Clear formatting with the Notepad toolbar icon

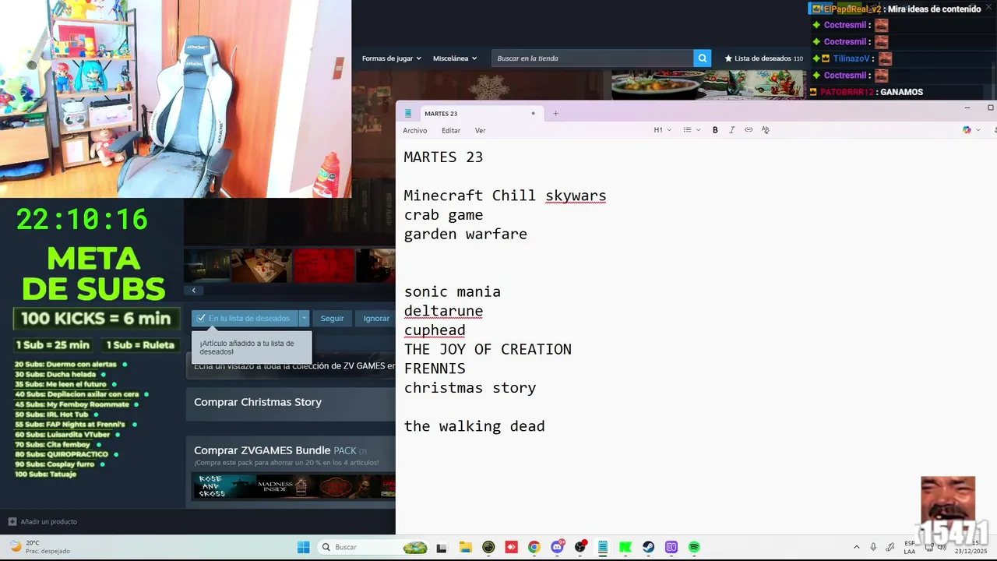[x=766, y=130]
